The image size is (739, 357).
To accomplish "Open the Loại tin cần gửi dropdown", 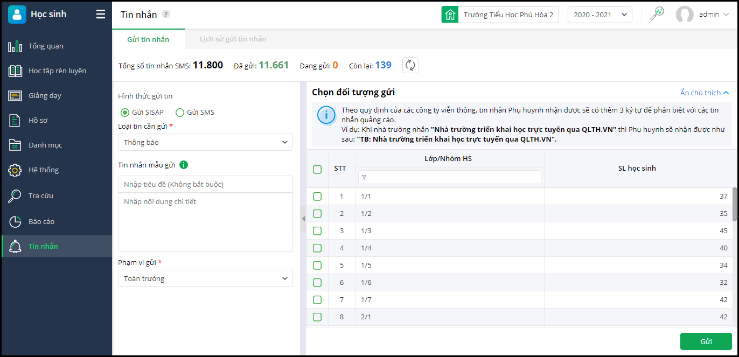I will tap(205, 142).
